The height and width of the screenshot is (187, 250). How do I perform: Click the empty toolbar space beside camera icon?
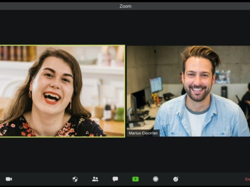[41, 179]
